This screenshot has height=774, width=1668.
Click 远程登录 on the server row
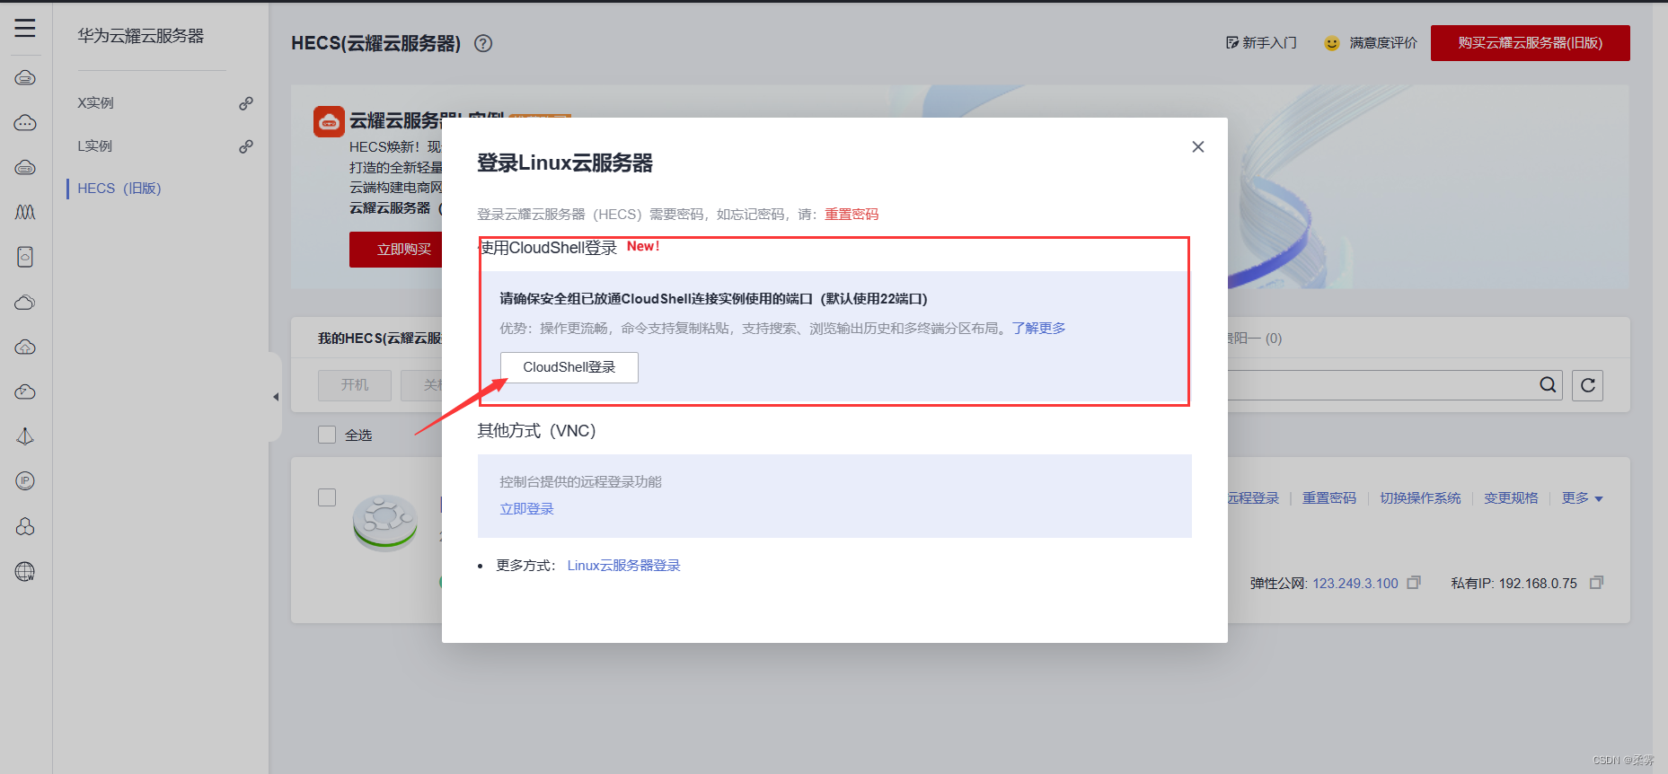[1253, 498]
